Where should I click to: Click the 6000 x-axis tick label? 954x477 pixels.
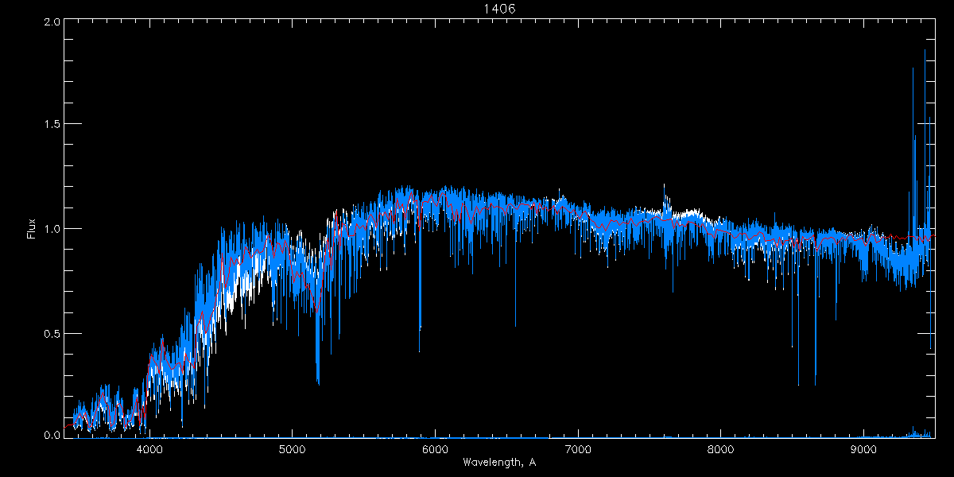pos(434,448)
